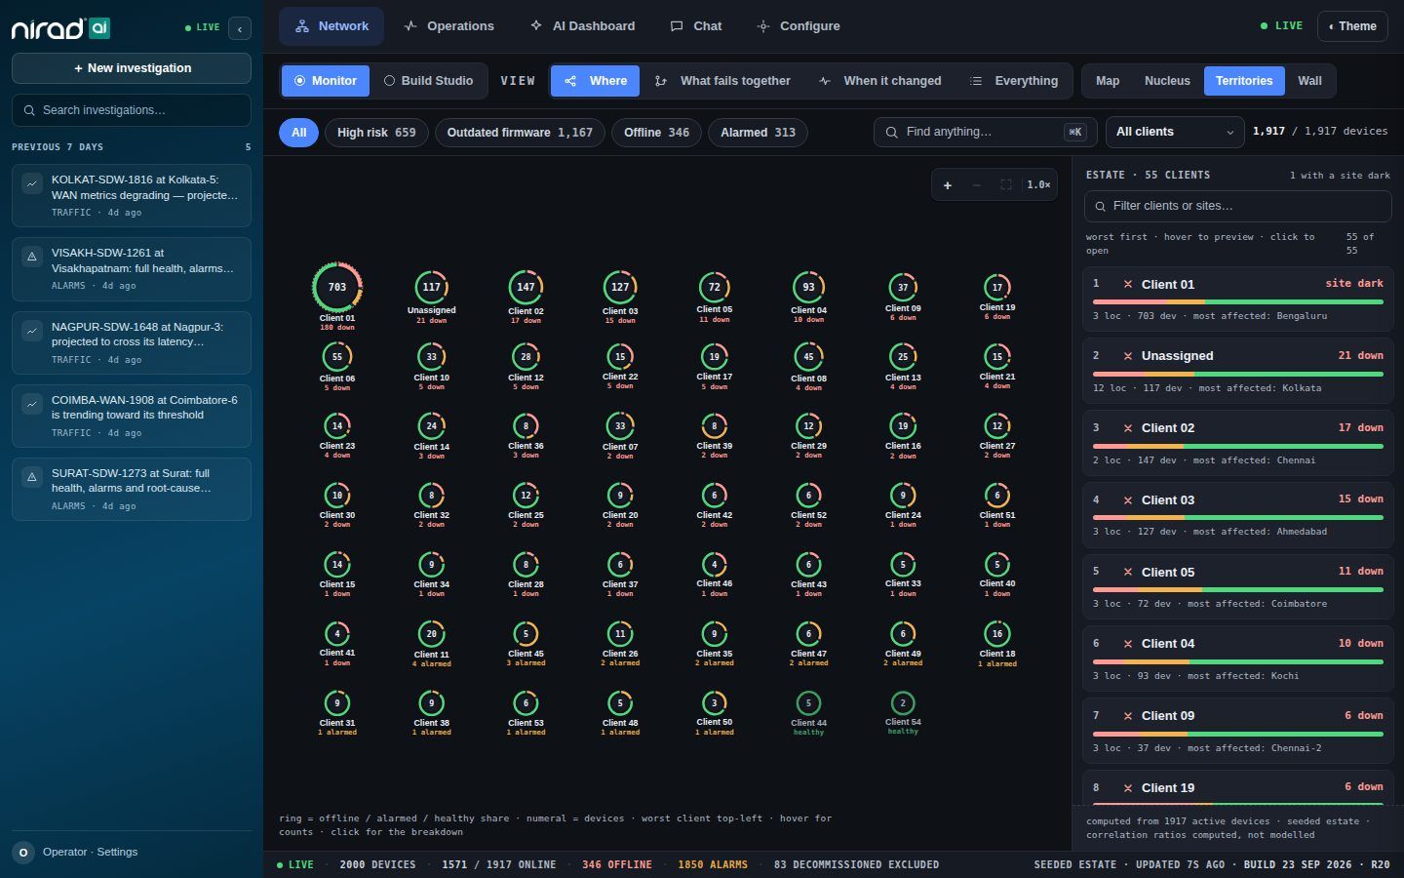Screen dimensions: 1404x878
Task: Switch view to Everything
Action: (1014, 81)
